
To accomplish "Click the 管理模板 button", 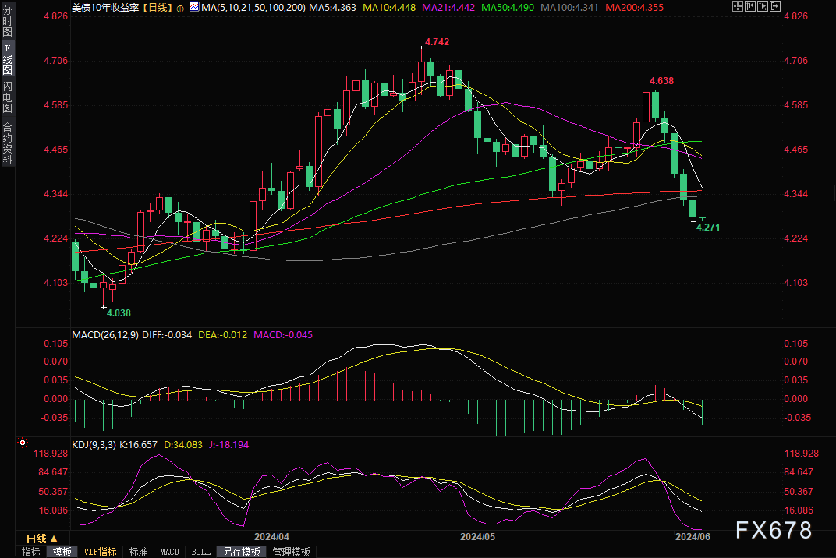I will [291, 552].
